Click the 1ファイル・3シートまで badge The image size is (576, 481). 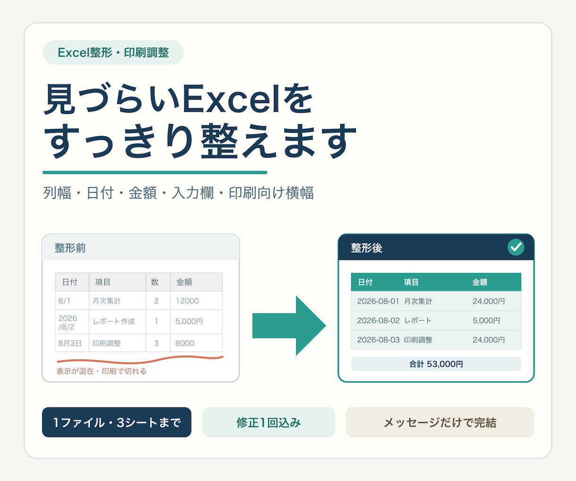pyautogui.click(x=117, y=422)
